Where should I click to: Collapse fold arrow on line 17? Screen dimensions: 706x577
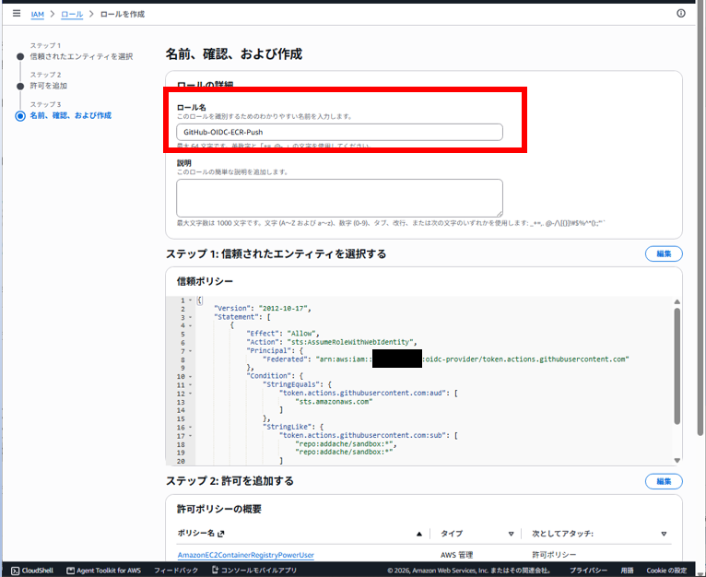(x=191, y=436)
